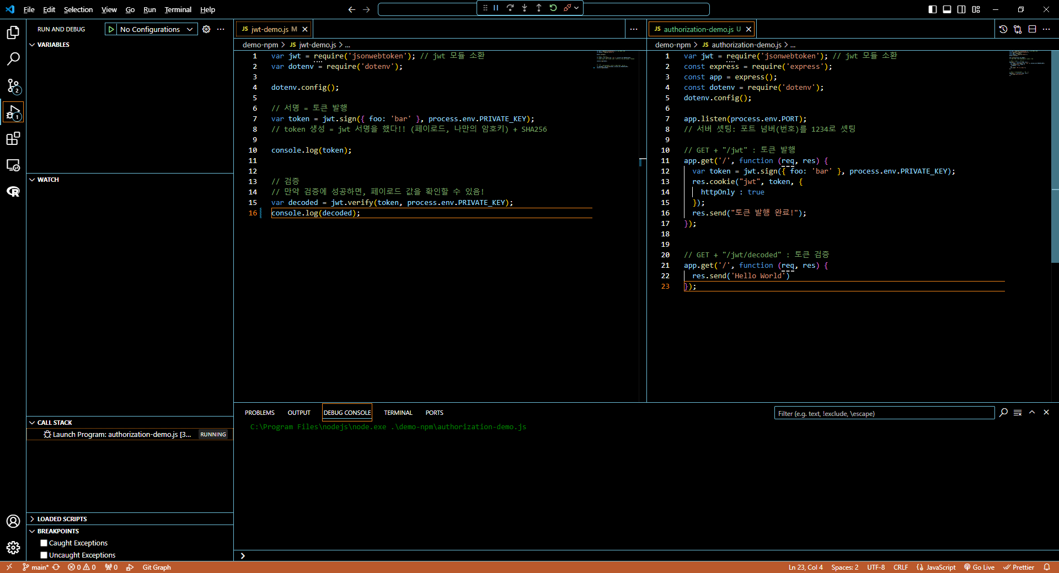Click the Step Over debug button
Screen dimensions: 1059x573
coord(510,8)
